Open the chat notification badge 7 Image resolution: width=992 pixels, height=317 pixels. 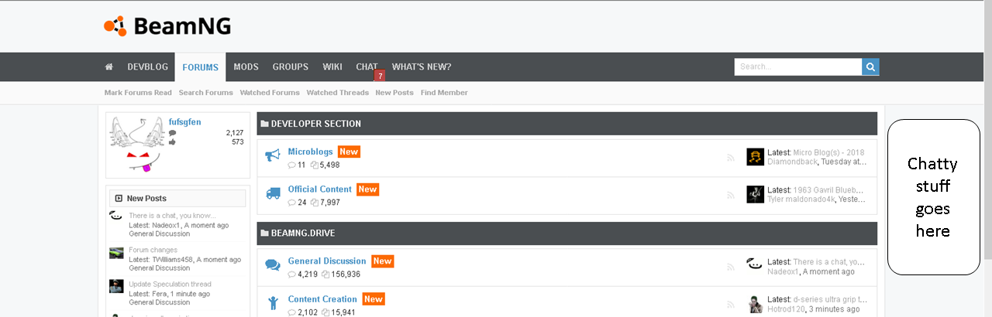pos(380,76)
